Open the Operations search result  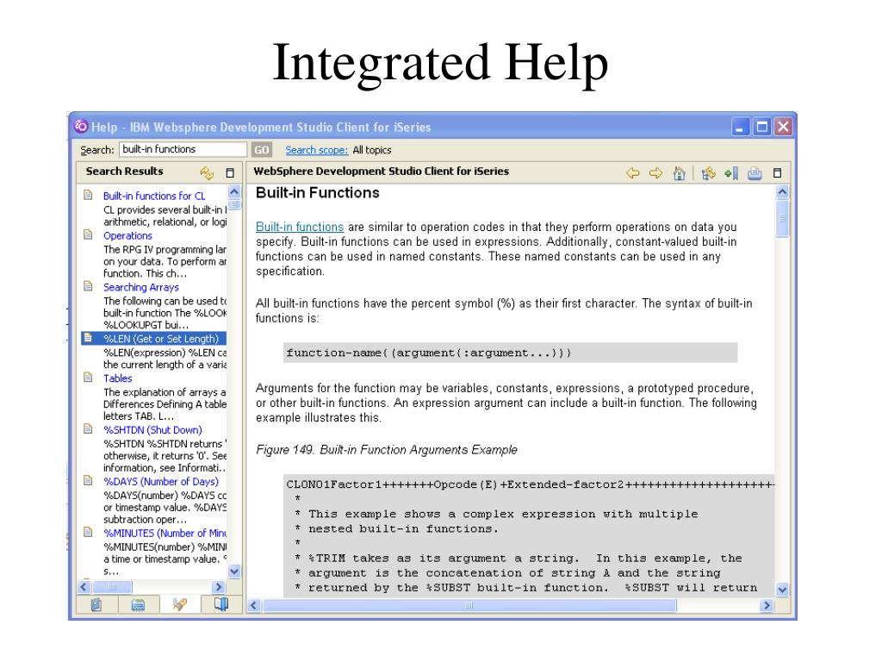[x=127, y=236]
